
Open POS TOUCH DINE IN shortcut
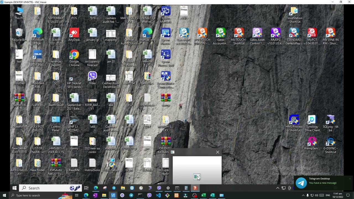[x=202, y=36]
